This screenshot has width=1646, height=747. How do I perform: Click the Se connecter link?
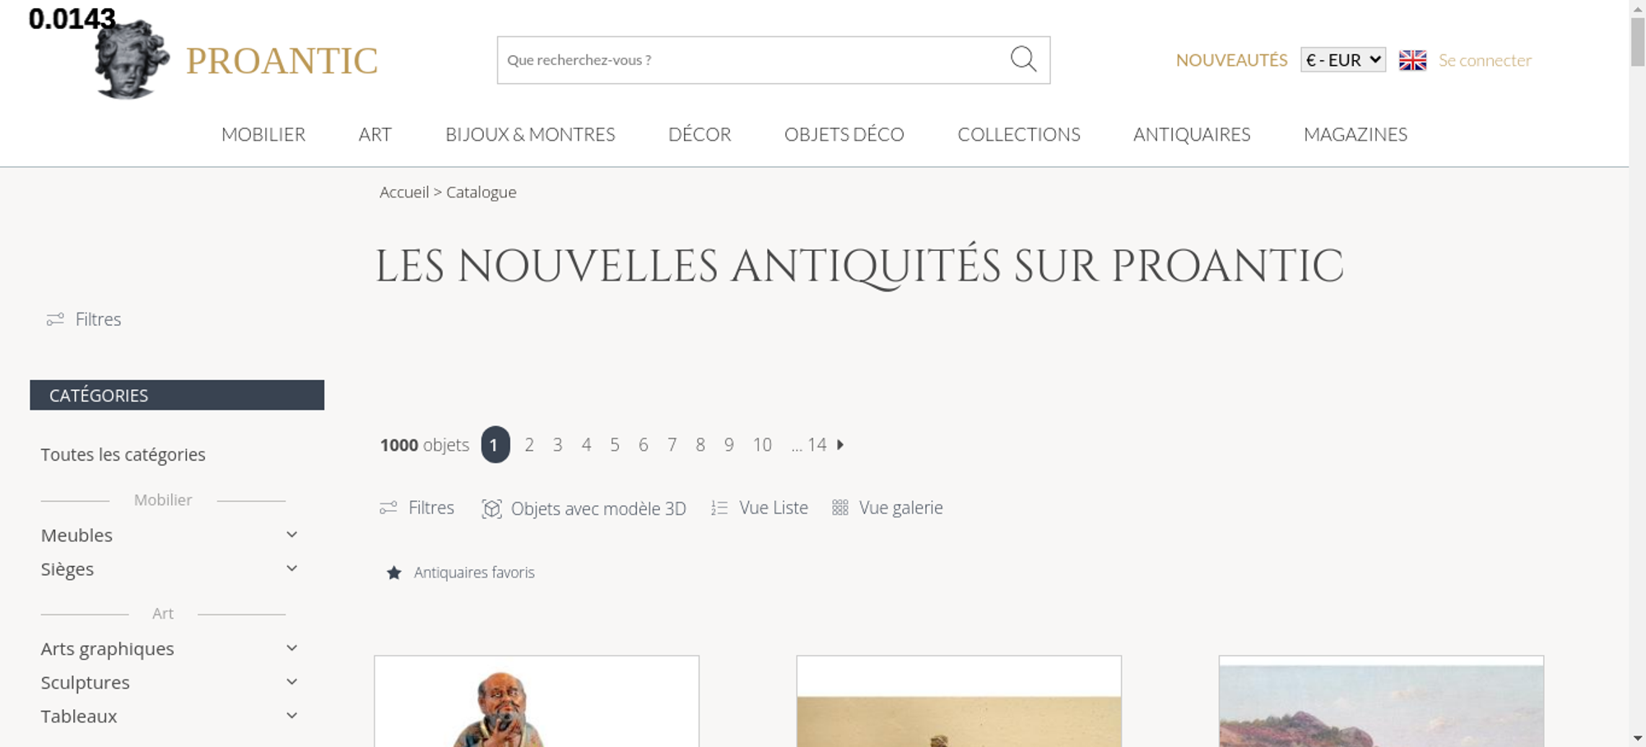point(1485,60)
